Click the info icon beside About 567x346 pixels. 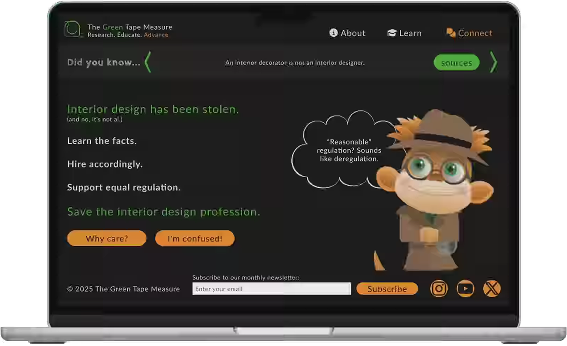pyautogui.click(x=333, y=33)
